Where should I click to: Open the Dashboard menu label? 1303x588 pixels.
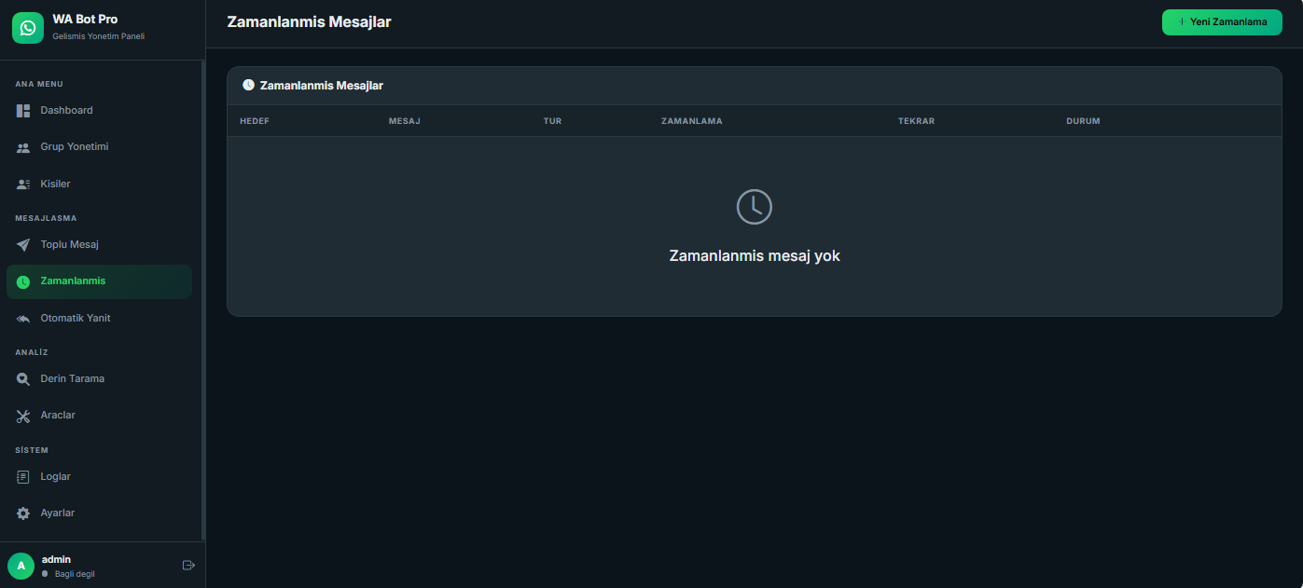pos(66,110)
